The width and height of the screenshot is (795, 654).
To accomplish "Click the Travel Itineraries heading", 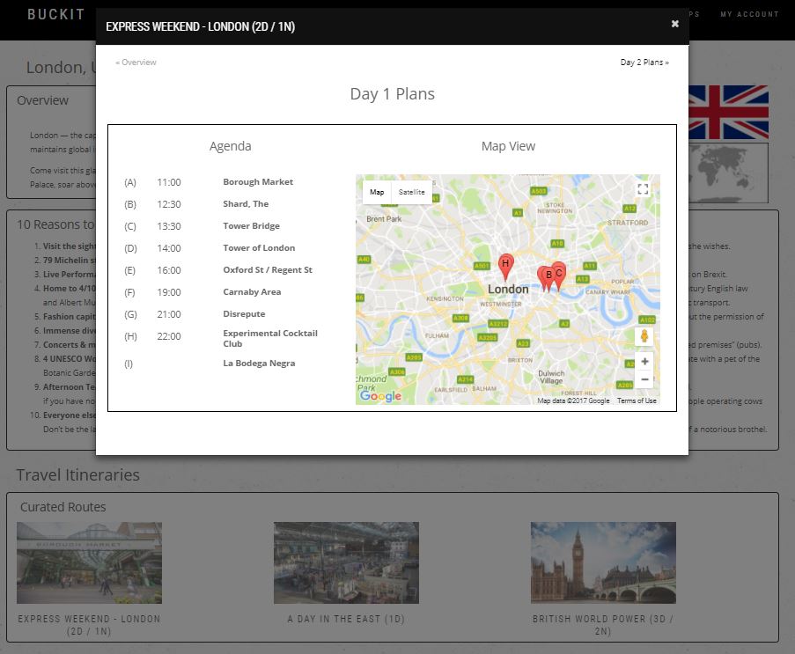I will (77, 475).
